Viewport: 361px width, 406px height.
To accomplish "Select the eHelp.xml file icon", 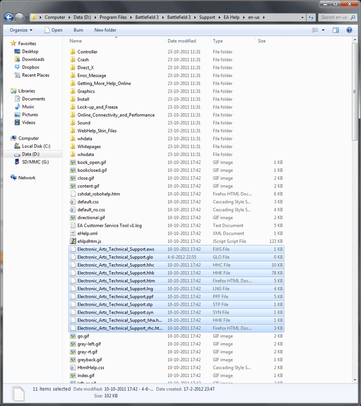I will pos(73,233).
